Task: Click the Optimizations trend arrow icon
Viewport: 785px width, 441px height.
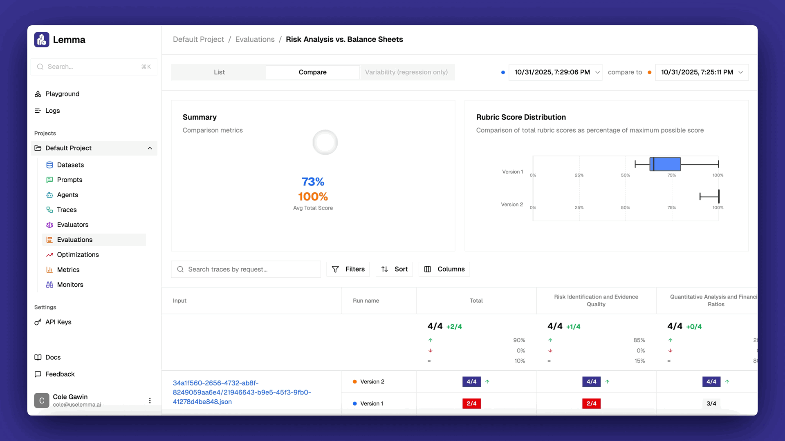Action: click(49, 255)
